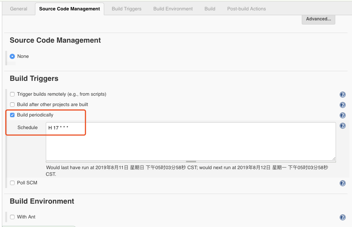Switch to the General tab

(x=19, y=9)
